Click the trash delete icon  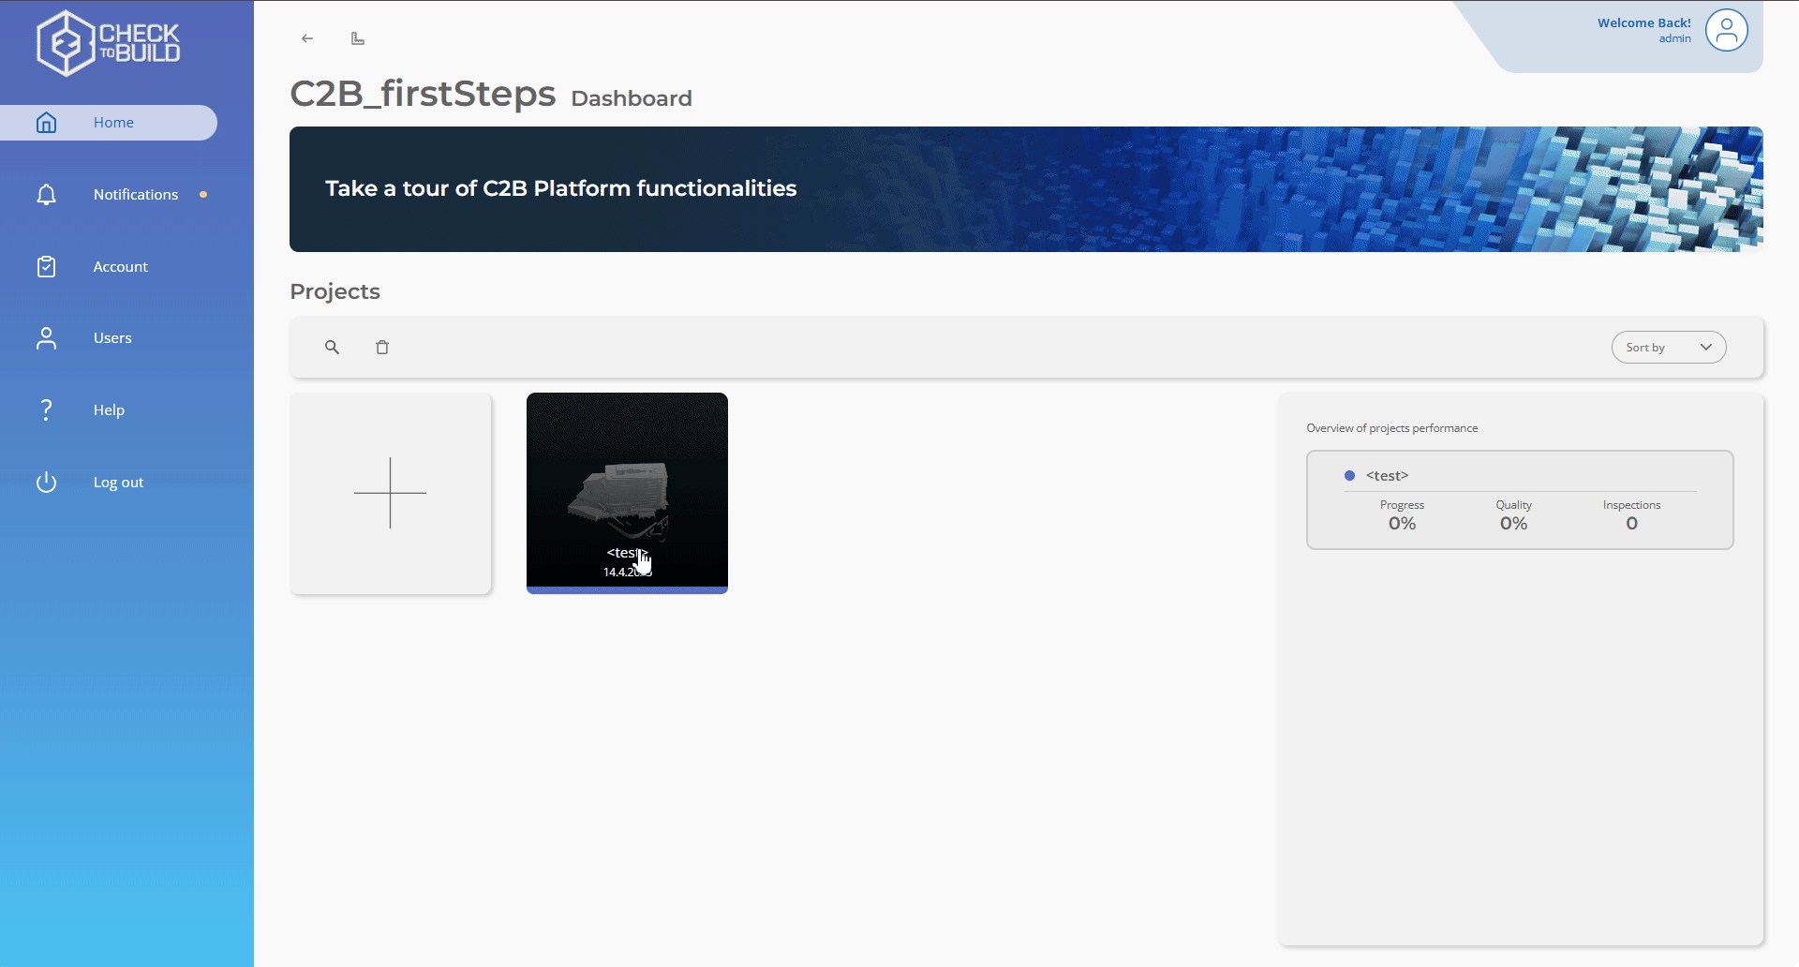point(382,348)
